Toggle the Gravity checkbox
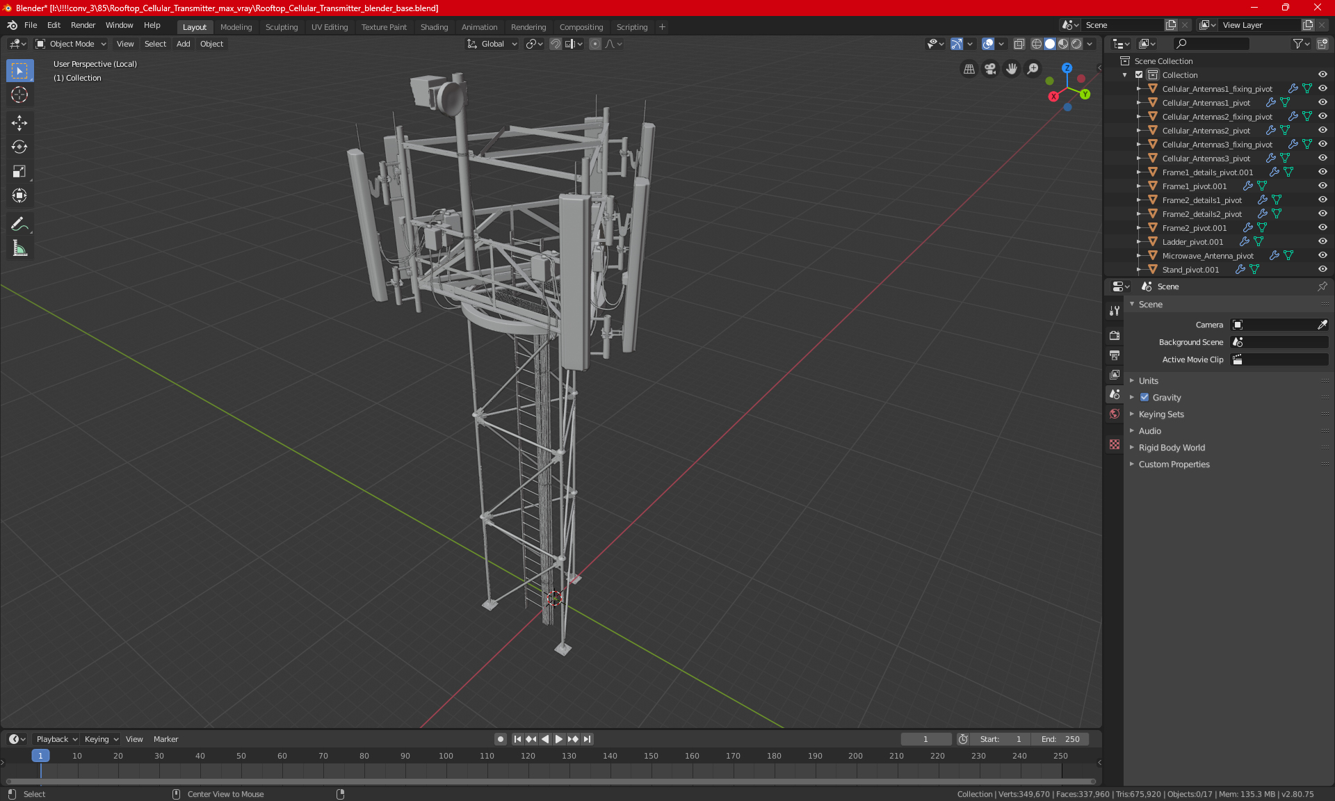This screenshot has width=1335, height=801. (x=1144, y=398)
